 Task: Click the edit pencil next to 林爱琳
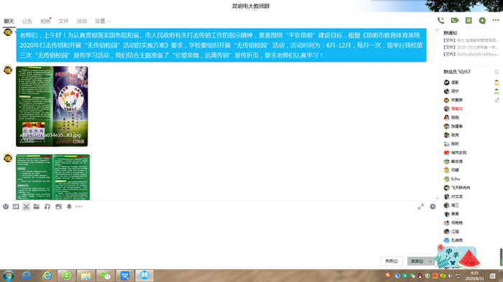(497, 100)
